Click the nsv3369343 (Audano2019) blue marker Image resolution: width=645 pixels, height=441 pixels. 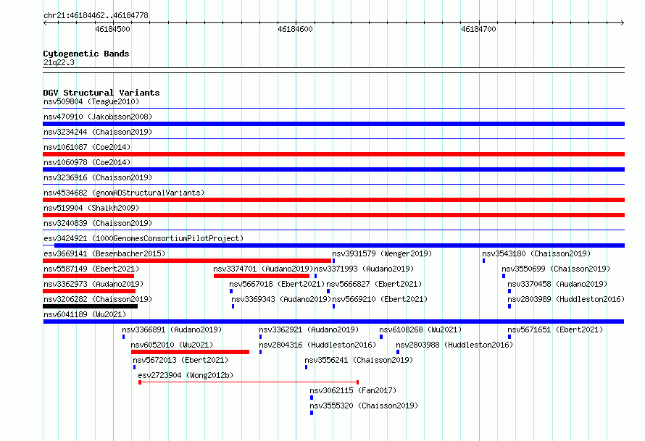[x=233, y=306]
